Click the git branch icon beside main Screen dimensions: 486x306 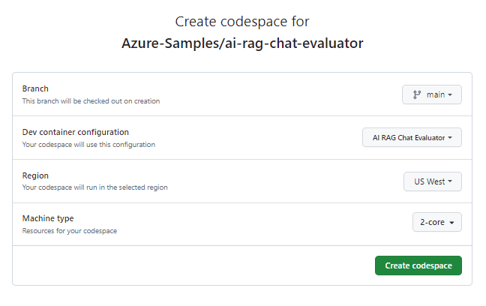click(x=415, y=95)
